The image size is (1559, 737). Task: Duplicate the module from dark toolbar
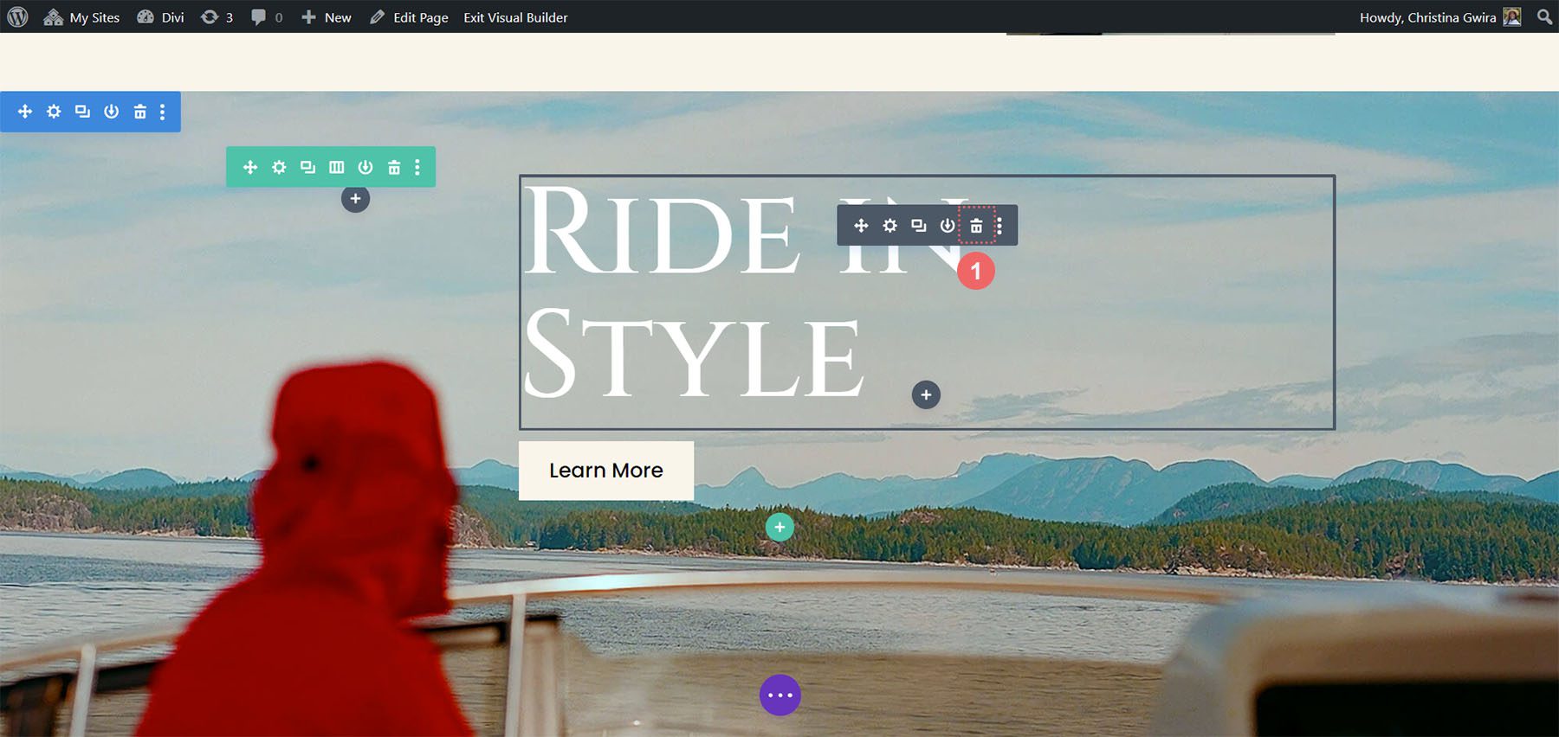tap(918, 226)
